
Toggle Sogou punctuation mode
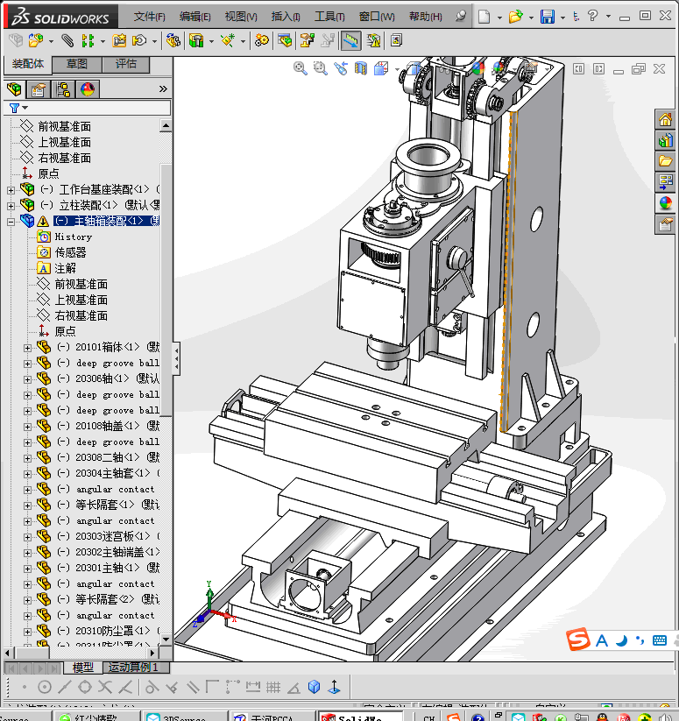[640, 640]
